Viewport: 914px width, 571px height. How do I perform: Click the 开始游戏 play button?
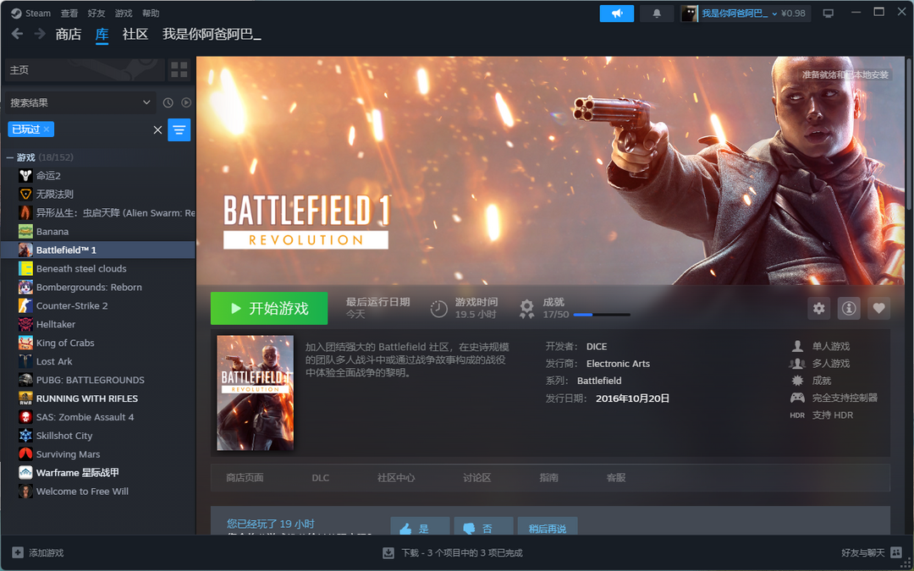pos(269,308)
